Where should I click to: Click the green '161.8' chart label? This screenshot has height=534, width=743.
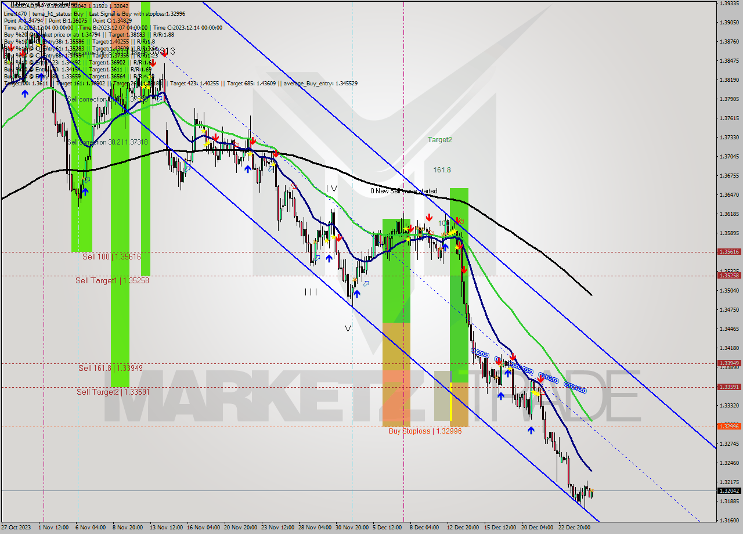tap(442, 170)
